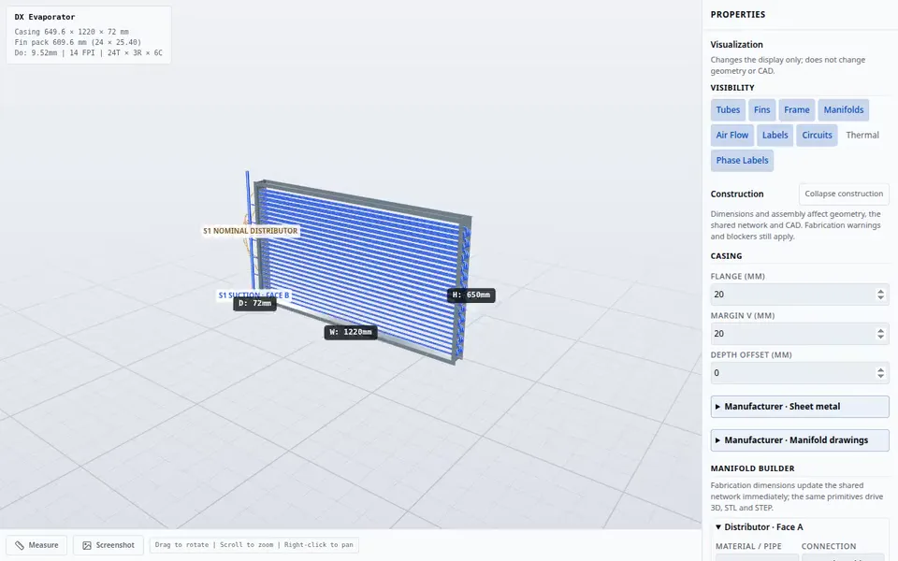Click the DX Evaporator title
Image resolution: width=898 pixels, height=561 pixels.
tap(45, 17)
